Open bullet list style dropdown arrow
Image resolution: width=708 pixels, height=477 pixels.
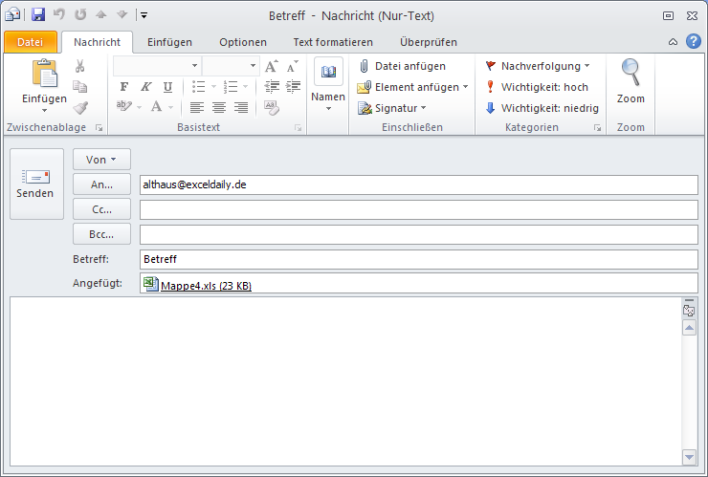pyautogui.click(x=213, y=86)
